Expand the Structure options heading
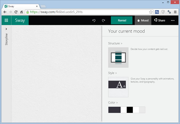180x124 pixels. pos(115,43)
